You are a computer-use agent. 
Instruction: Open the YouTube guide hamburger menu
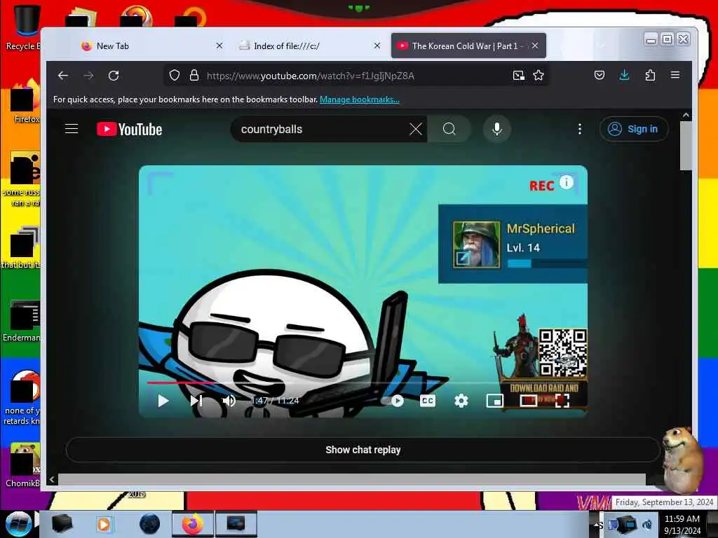pyautogui.click(x=72, y=129)
